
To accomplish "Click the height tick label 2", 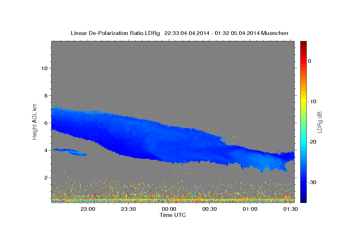I will pos(46,177).
